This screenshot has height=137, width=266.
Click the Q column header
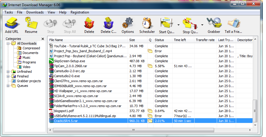[x=150, y=40]
